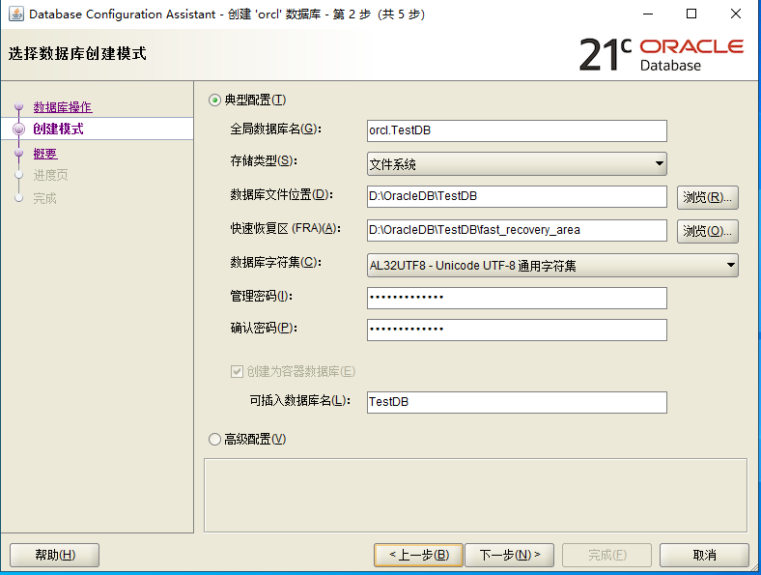The image size is (761, 575).
Task: Select the 创建模式 step in sidebar
Action: pyautogui.click(x=58, y=129)
